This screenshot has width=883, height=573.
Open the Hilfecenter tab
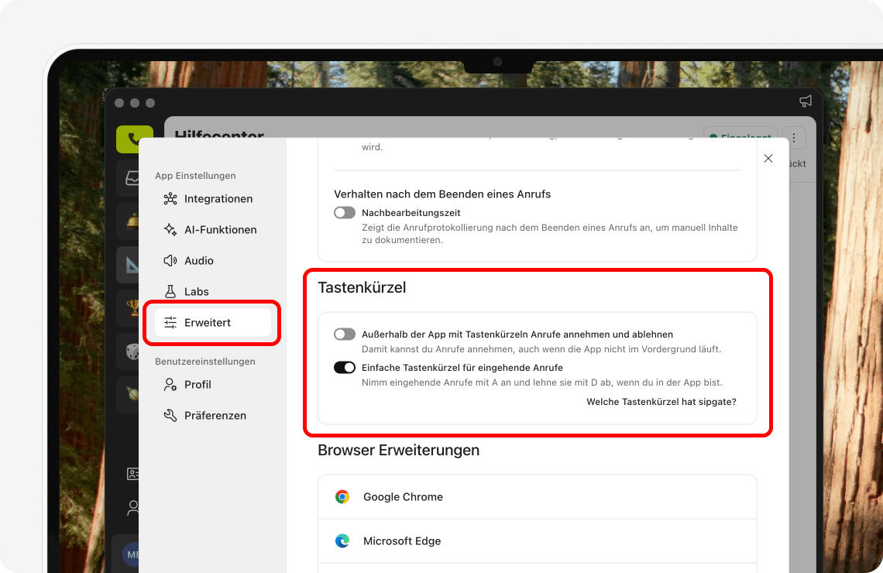[219, 137]
